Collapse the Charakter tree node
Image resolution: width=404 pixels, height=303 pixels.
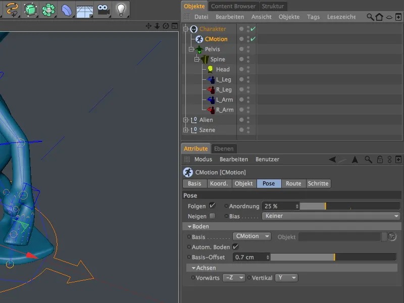pos(185,29)
